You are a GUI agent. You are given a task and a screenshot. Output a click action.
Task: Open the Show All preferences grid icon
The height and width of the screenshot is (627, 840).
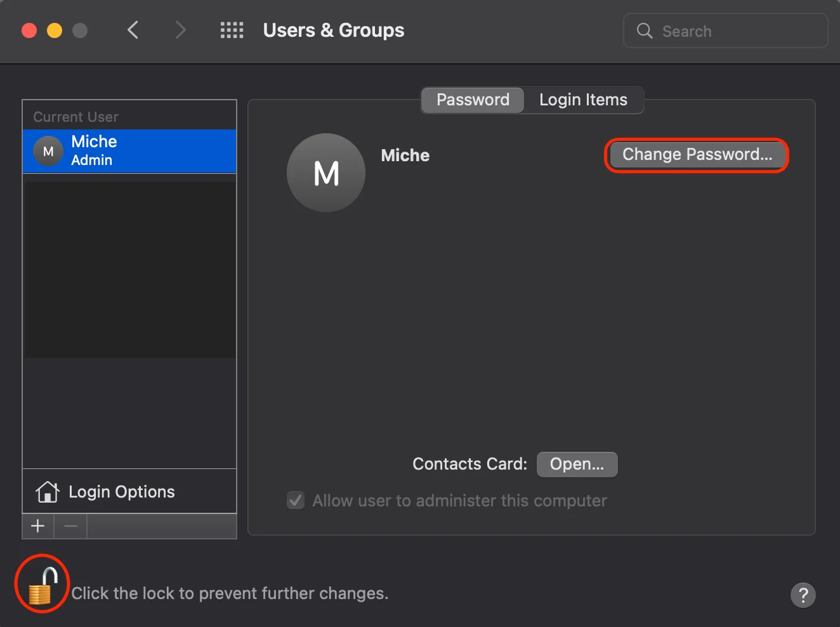click(232, 30)
